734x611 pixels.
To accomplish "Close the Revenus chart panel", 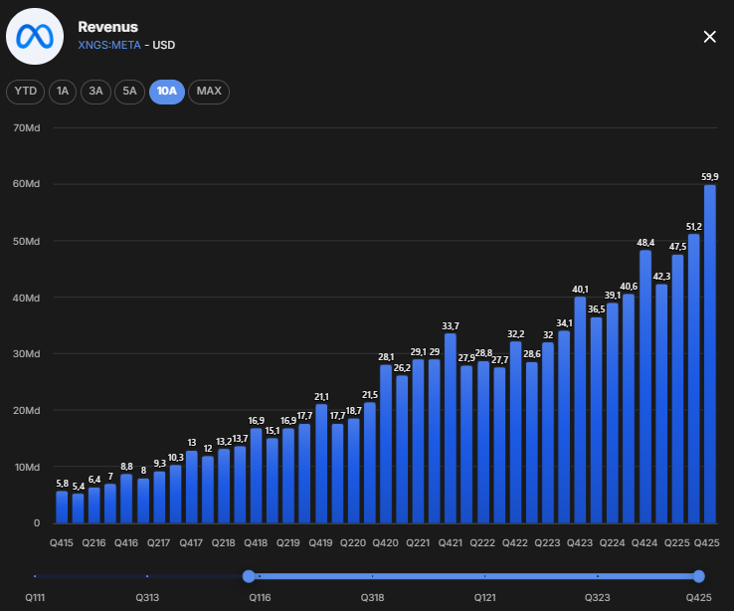I will (x=710, y=37).
